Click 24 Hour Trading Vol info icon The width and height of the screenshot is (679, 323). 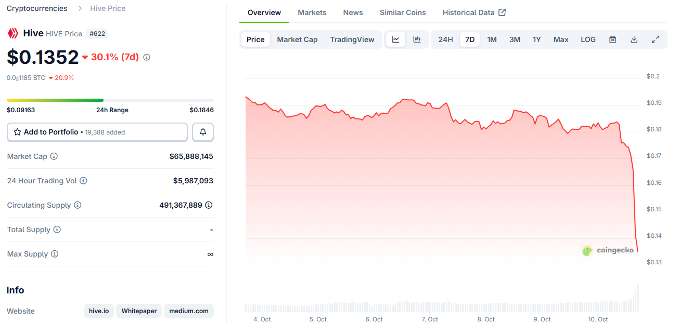click(x=83, y=181)
